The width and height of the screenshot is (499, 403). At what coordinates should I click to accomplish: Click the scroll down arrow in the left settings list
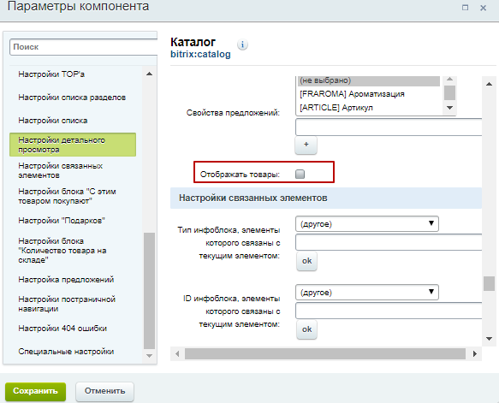(x=149, y=356)
